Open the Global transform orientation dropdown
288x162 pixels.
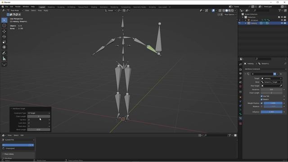110,11
